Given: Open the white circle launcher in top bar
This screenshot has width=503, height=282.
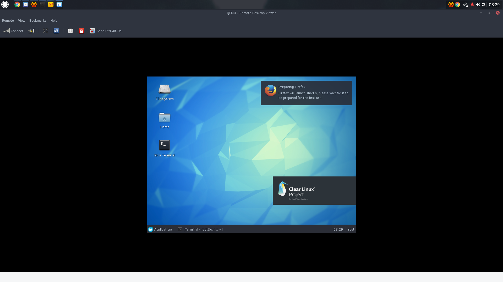Looking at the screenshot, I should click(x=5, y=4).
